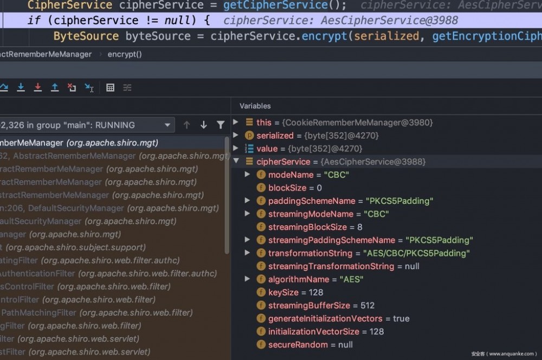Image resolution: width=542 pixels, height=360 pixels.
Task: Expand the transformationString field node
Action: (247, 253)
